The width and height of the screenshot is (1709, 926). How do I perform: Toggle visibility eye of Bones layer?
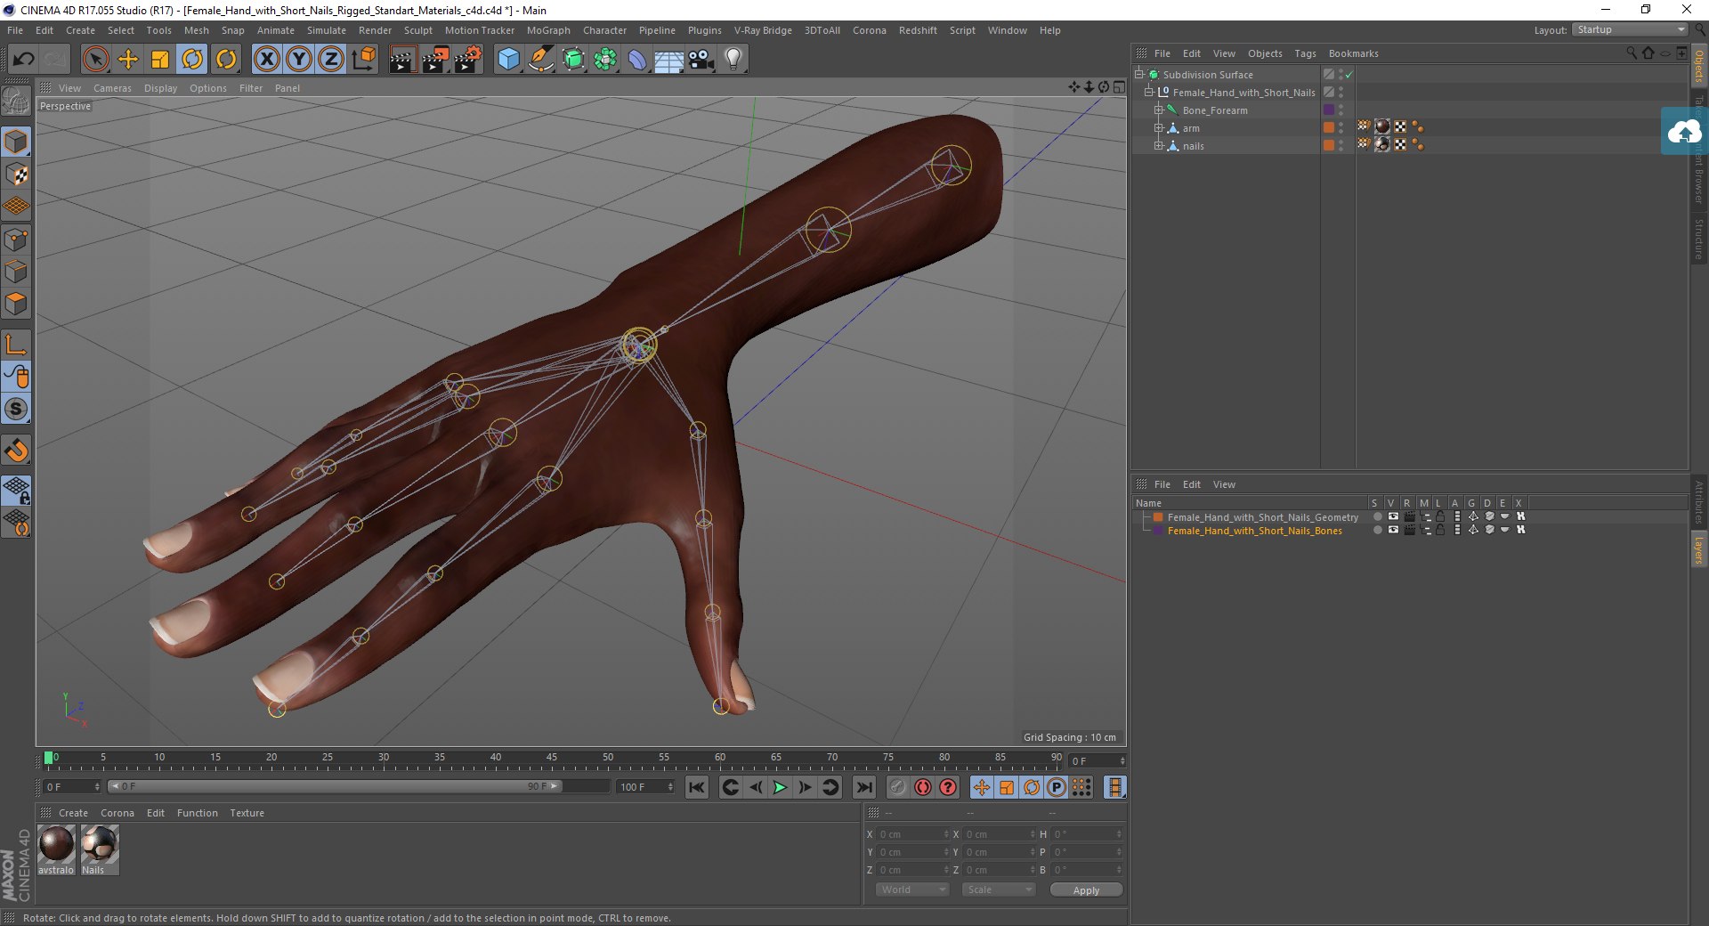click(x=1393, y=530)
